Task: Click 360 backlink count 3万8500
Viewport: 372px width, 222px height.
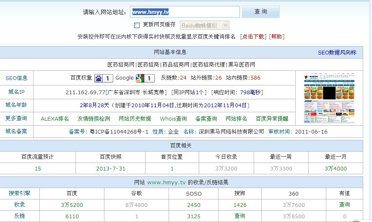Action: (x=294, y=217)
